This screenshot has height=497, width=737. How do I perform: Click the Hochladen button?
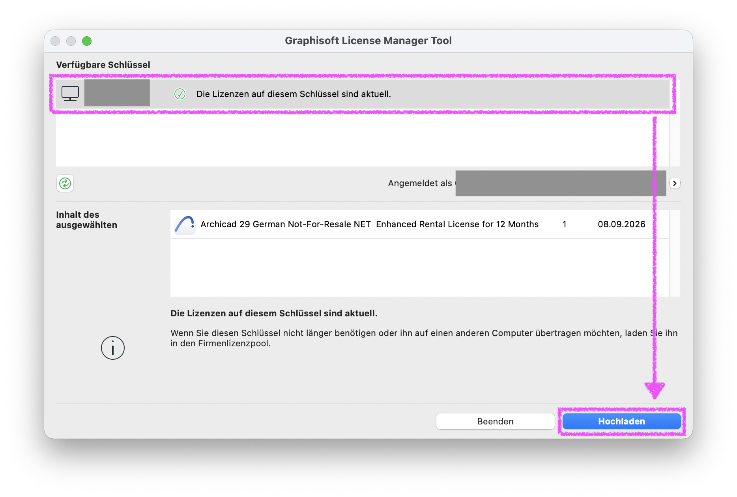click(621, 421)
